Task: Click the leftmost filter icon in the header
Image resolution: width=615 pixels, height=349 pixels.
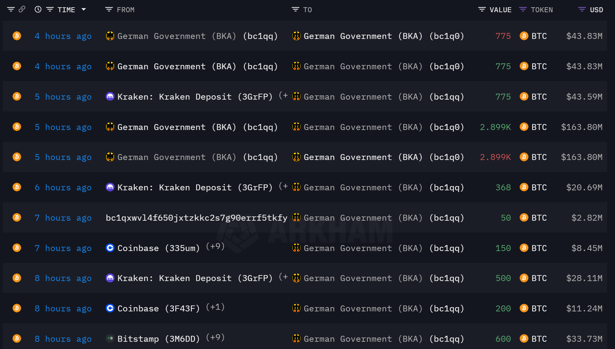Action: [11, 10]
